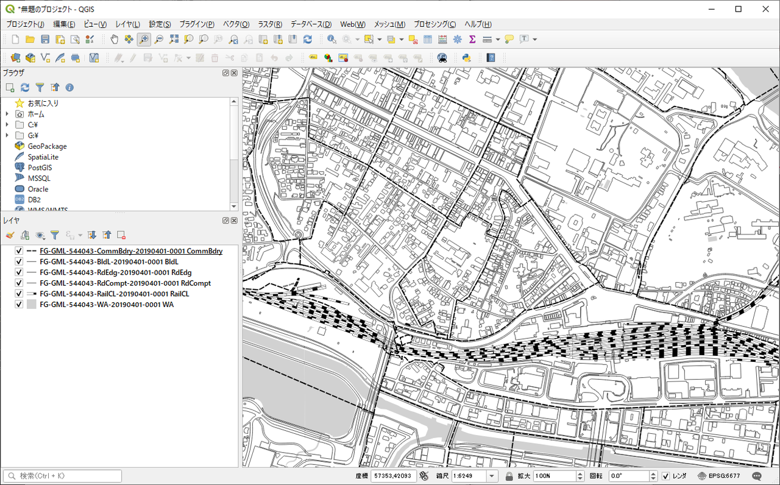780x485 pixels.
Task: Select the Pan Map hand tool
Action: click(x=114, y=40)
